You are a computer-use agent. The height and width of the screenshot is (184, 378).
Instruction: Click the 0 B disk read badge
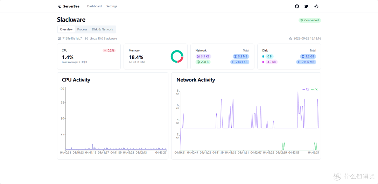(x=269, y=57)
